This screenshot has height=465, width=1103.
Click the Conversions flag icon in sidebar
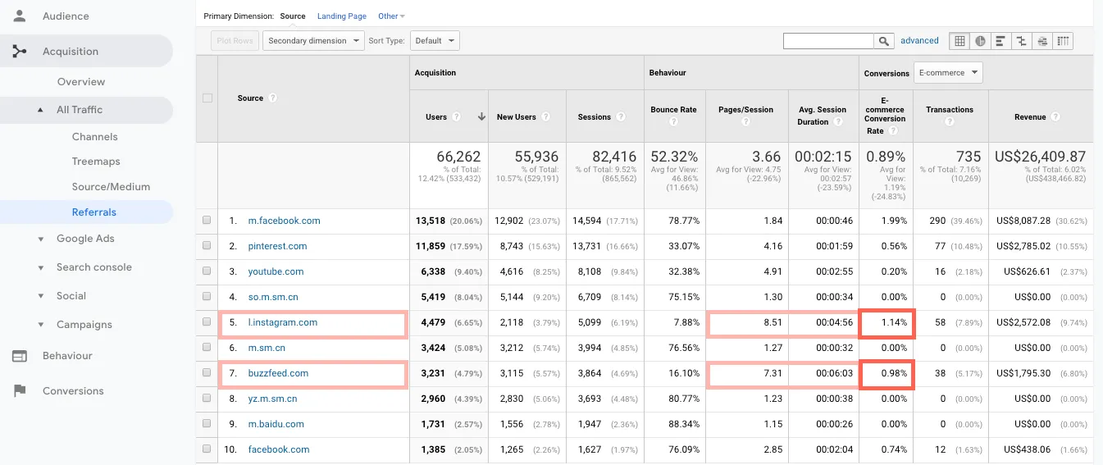pyautogui.click(x=20, y=391)
